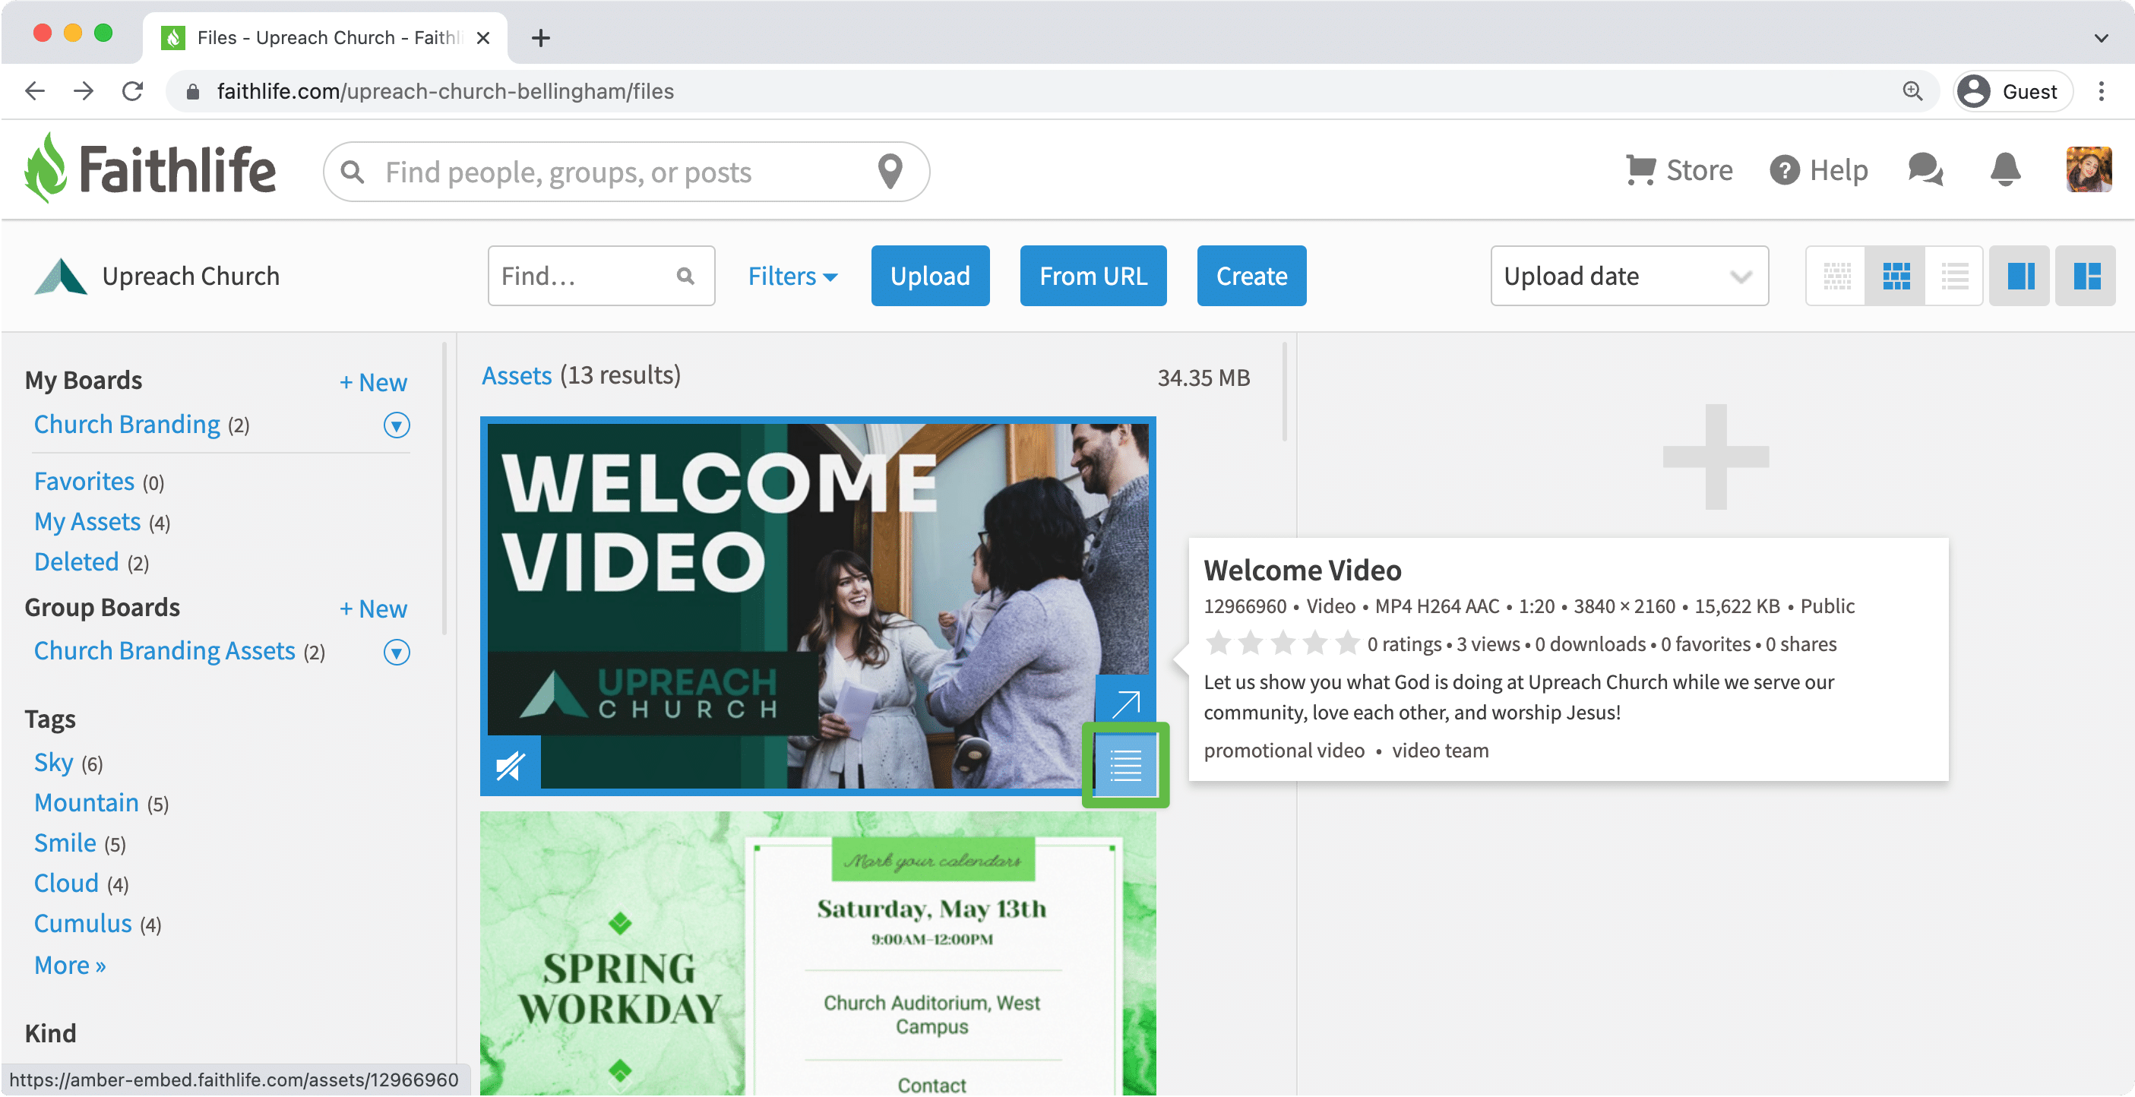Image resolution: width=2135 pixels, height=1097 pixels.
Task: Click the video team tag
Action: (x=1440, y=750)
